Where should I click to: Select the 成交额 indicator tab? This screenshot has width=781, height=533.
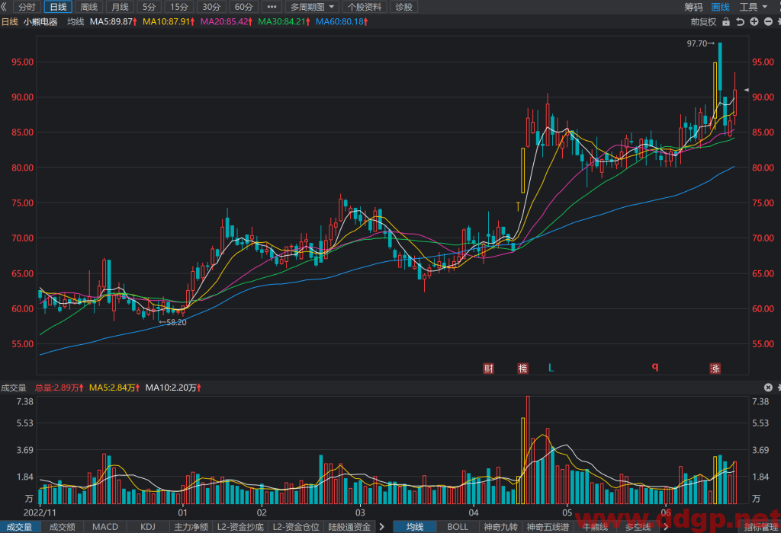[x=63, y=527]
